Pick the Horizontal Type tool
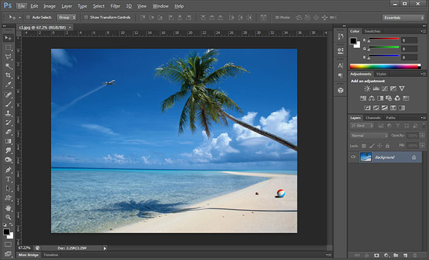 click(x=9, y=179)
